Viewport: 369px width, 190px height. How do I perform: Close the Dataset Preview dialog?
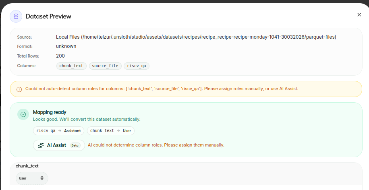coord(359,14)
